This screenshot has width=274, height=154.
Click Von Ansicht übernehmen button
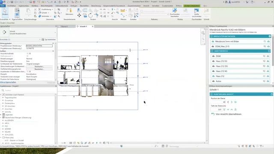tap(226, 114)
